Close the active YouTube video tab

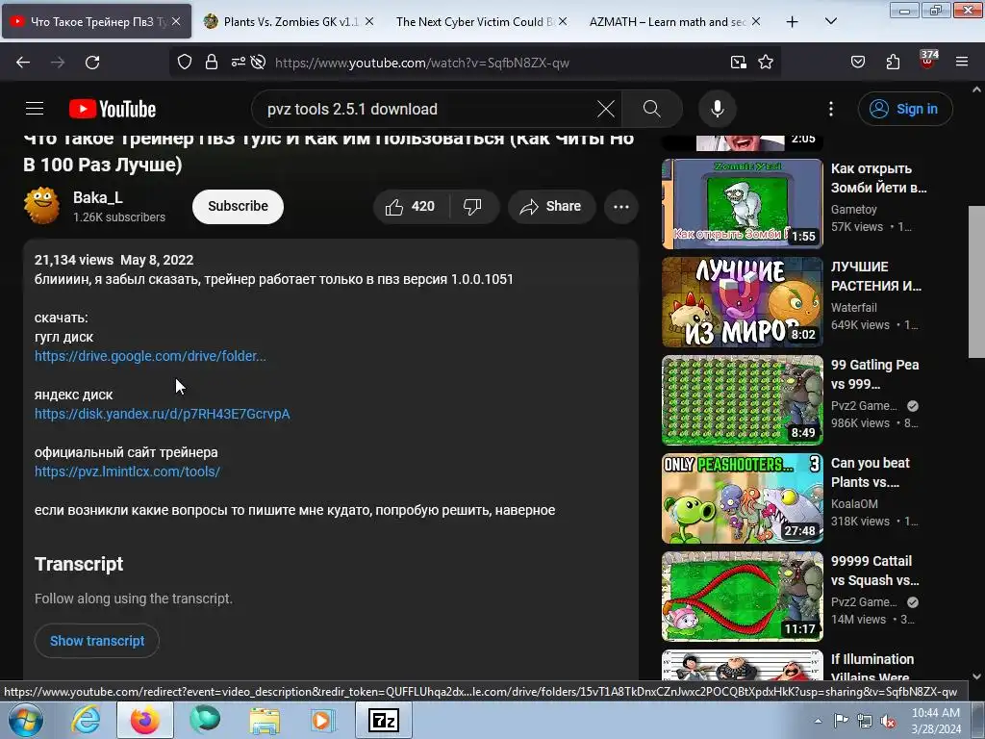[x=177, y=21]
